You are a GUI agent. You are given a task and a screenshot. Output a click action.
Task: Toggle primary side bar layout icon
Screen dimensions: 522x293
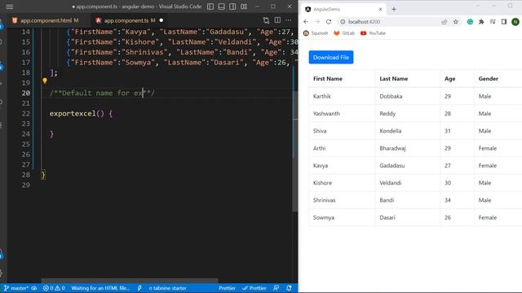210,7
